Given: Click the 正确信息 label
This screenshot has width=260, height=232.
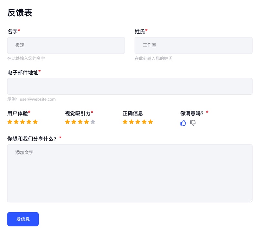Looking at the screenshot, I should (x=133, y=113).
